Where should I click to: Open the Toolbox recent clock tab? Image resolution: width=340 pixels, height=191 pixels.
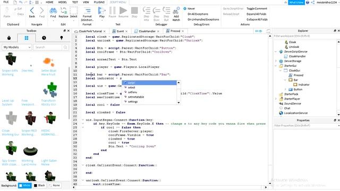click(x=44, y=38)
